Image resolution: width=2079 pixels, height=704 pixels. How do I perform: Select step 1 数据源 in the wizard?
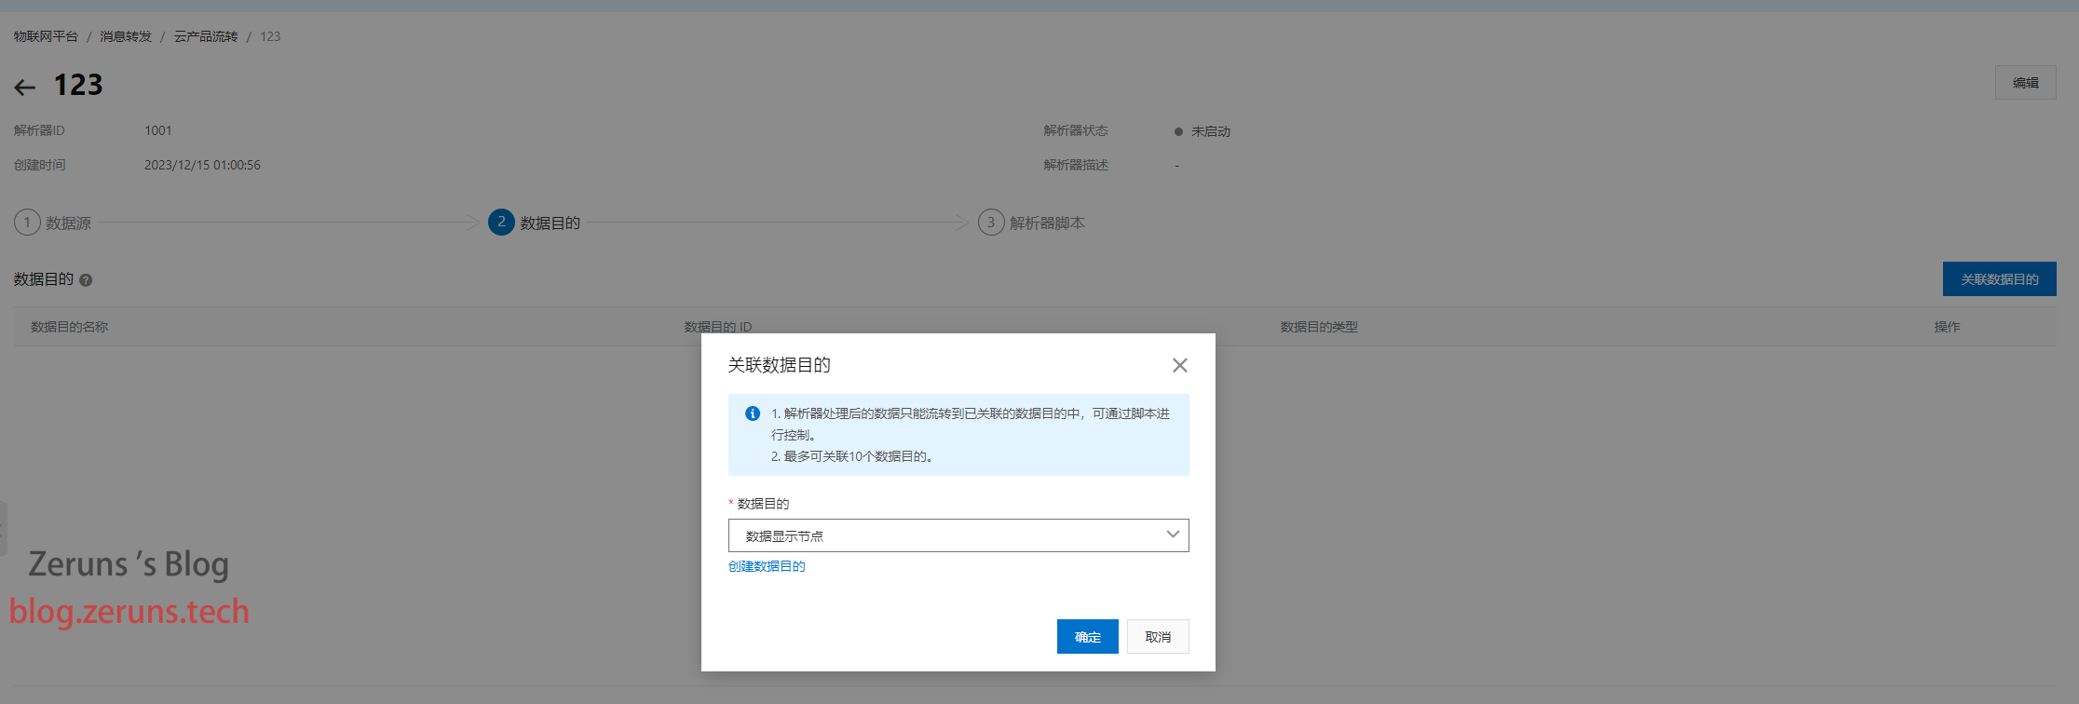coord(53,223)
